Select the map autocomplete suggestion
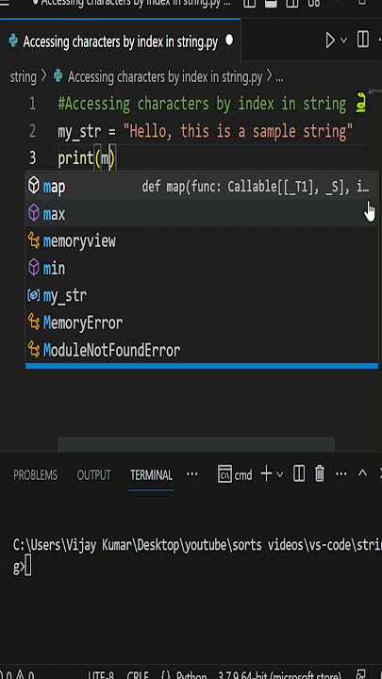This screenshot has height=679, width=382. tap(202, 187)
